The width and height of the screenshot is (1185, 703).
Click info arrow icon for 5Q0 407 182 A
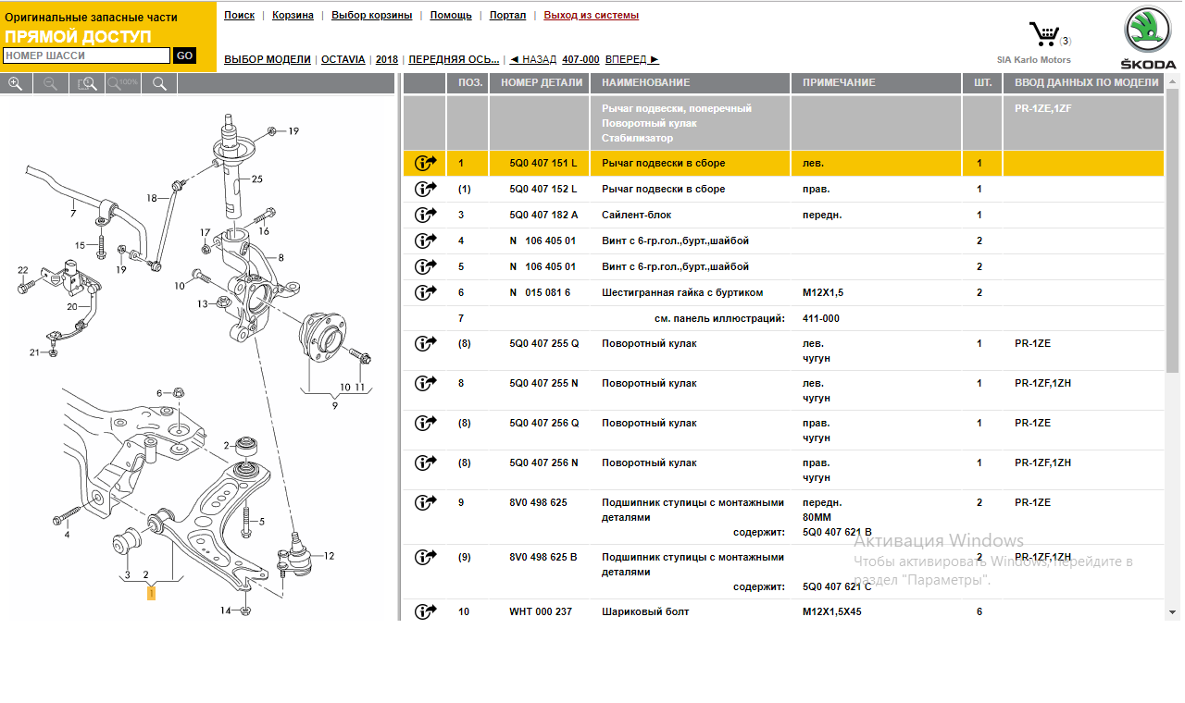(x=425, y=216)
